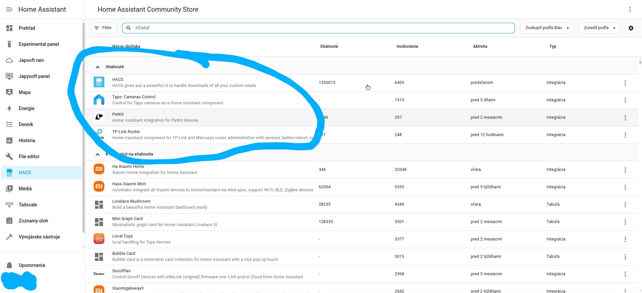The width and height of the screenshot is (642, 293).
Task: Open Hass Xiaomi Miot row options menu
Action: tap(625, 187)
